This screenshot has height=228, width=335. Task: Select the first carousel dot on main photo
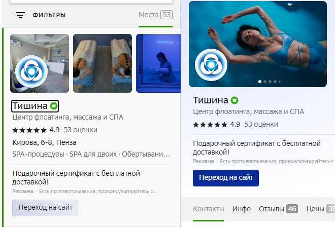260,82
